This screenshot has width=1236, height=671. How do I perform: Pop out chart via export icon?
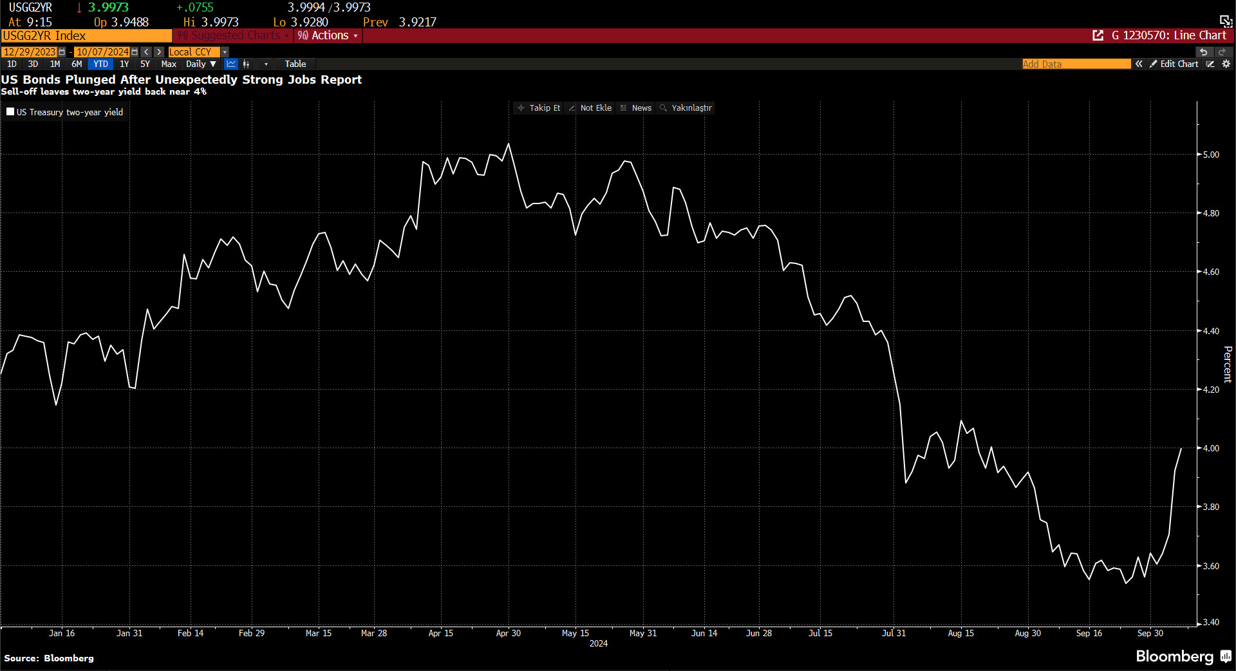tap(1098, 35)
